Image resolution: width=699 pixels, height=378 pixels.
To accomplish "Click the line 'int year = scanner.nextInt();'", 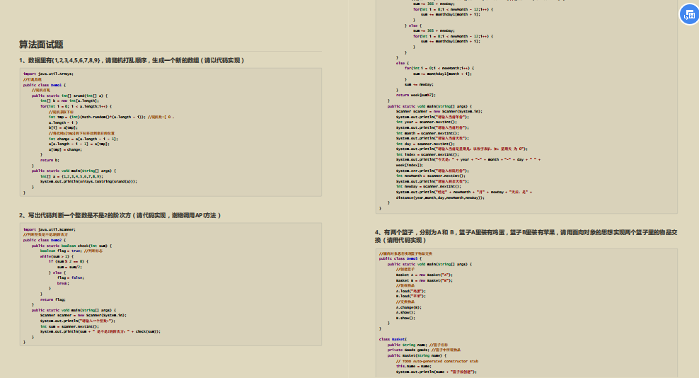I will (426, 122).
